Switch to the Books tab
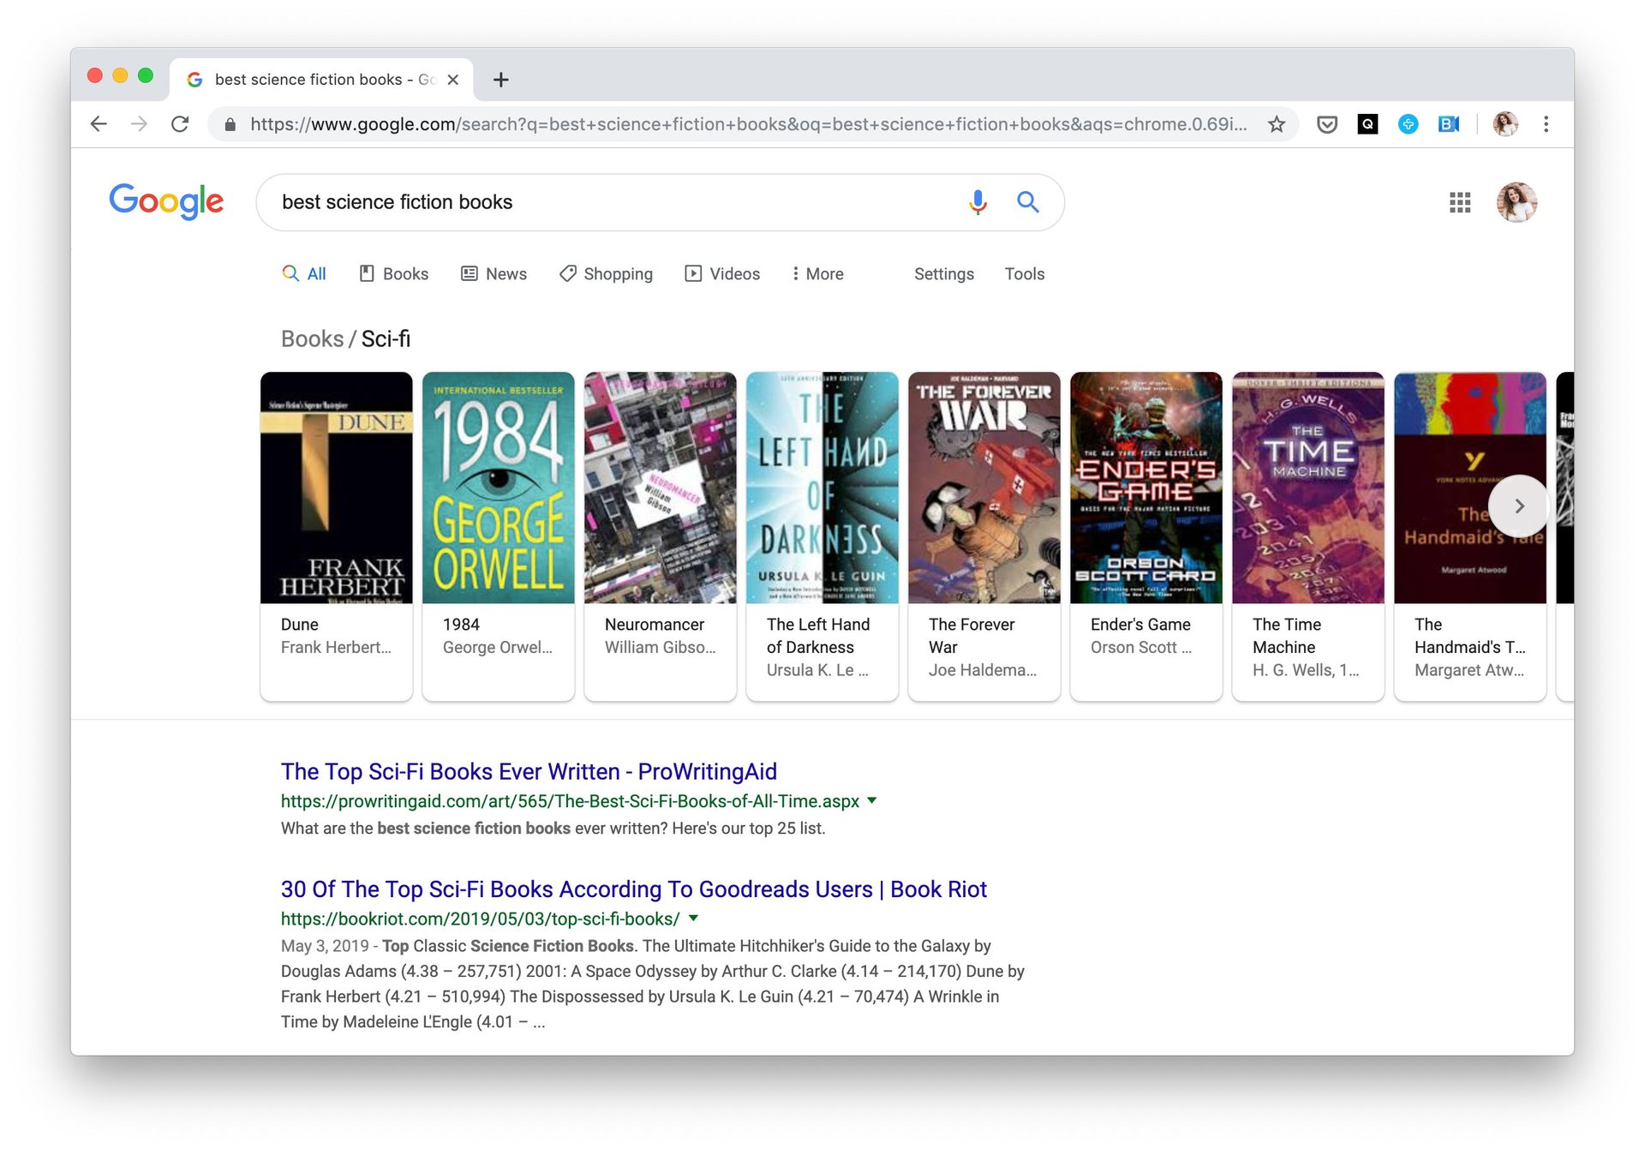This screenshot has width=1645, height=1149. pyautogui.click(x=394, y=274)
